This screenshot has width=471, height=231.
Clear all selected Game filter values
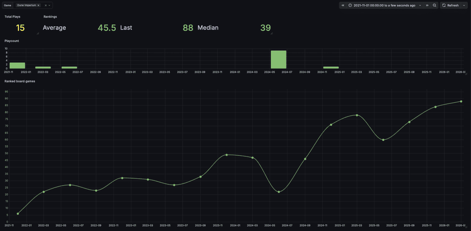pos(46,6)
